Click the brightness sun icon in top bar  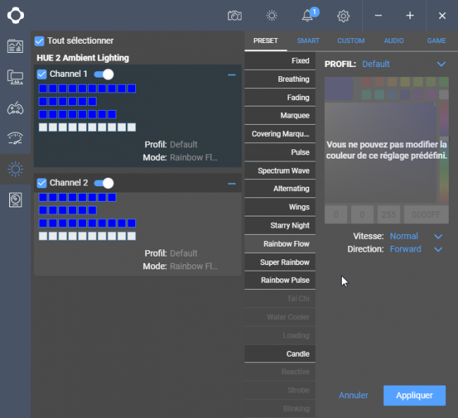[x=272, y=16]
